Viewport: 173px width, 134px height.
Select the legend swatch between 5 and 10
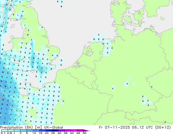click(x=30, y=130)
